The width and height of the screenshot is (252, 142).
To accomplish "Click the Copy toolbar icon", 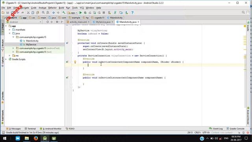I will 33,13.
